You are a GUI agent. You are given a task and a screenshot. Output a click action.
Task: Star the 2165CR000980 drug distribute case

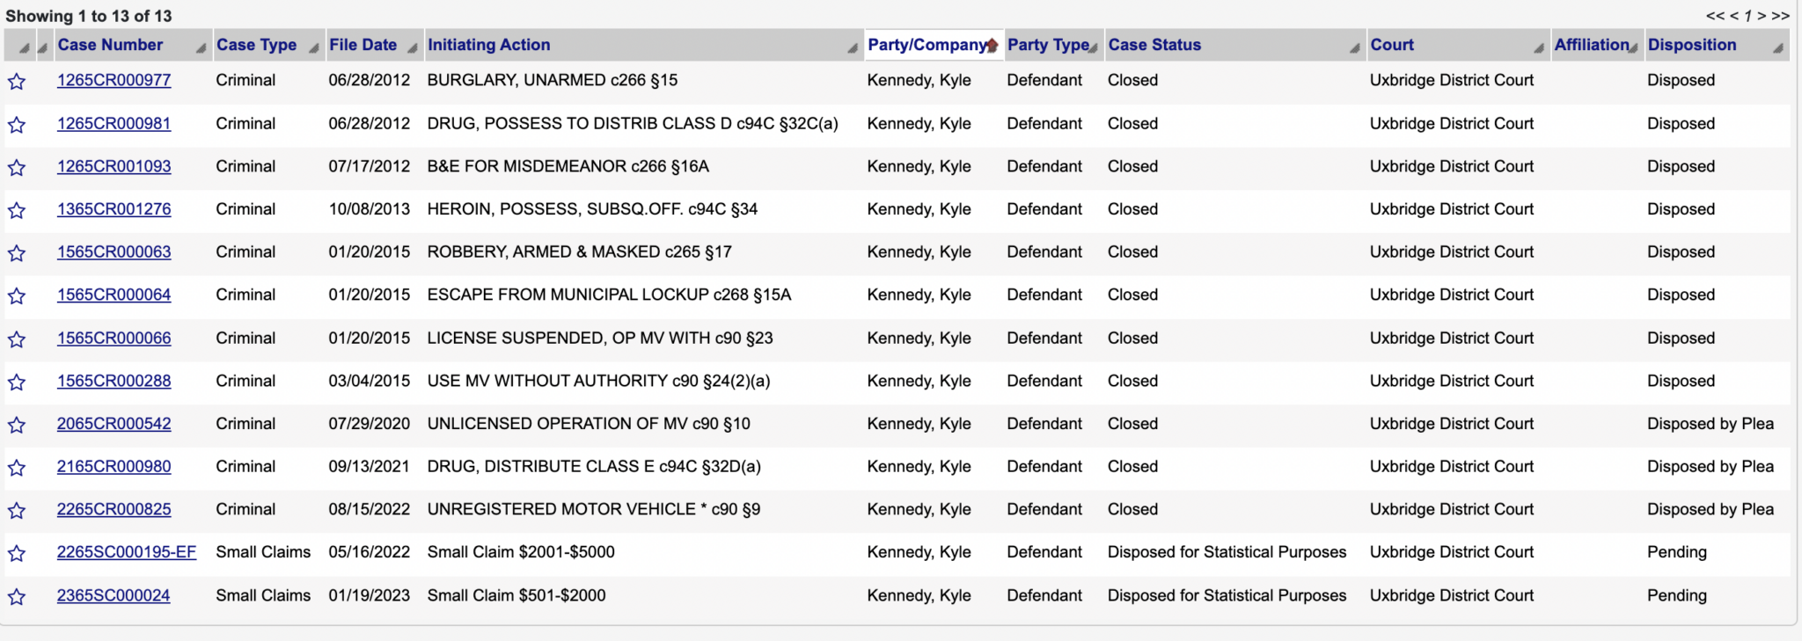click(x=17, y=468)
